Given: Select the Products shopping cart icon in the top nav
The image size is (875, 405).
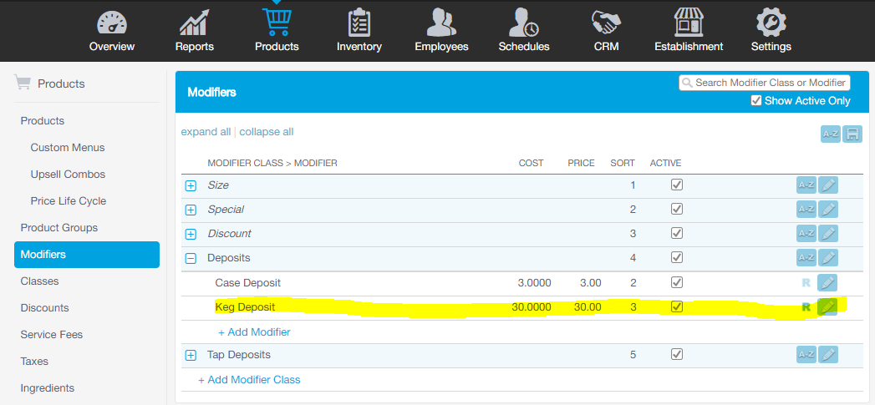Looking at the screenshot, I should coord(277,23).
